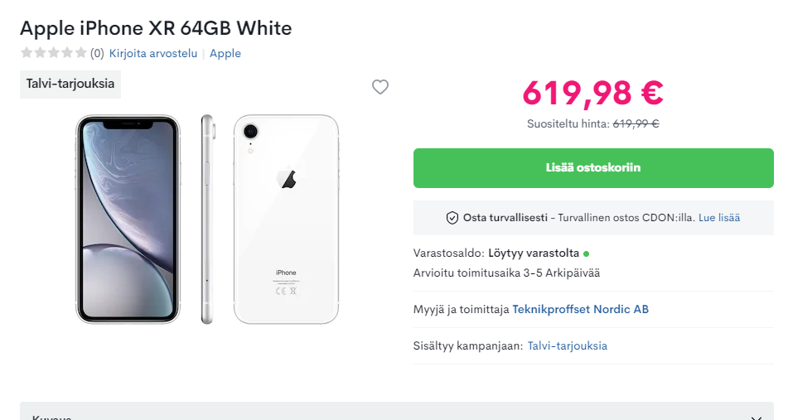The width and height of the screenshot is (788, 420).
Task: Click the grey Talvi-tarjouksia badge
Action: click(x=70, y=84)
